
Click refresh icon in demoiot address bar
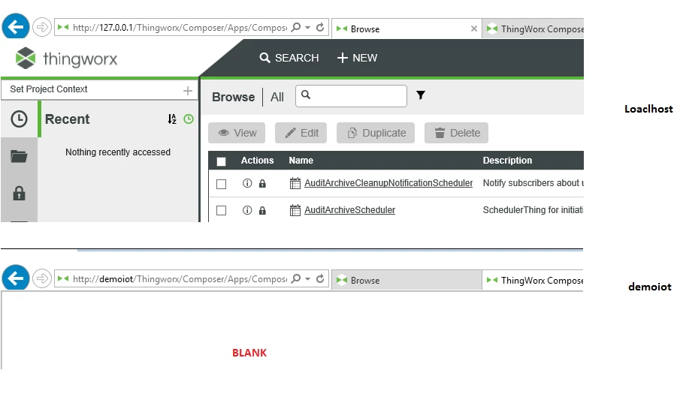[320, 278]
